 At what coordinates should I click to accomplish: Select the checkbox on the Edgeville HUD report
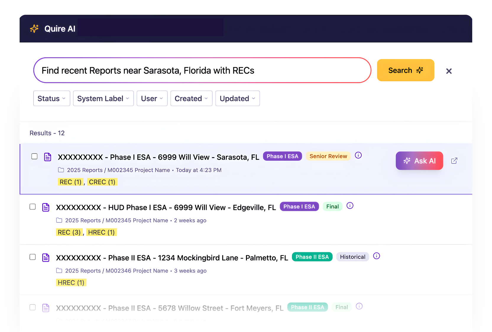(x=33, y=207)
